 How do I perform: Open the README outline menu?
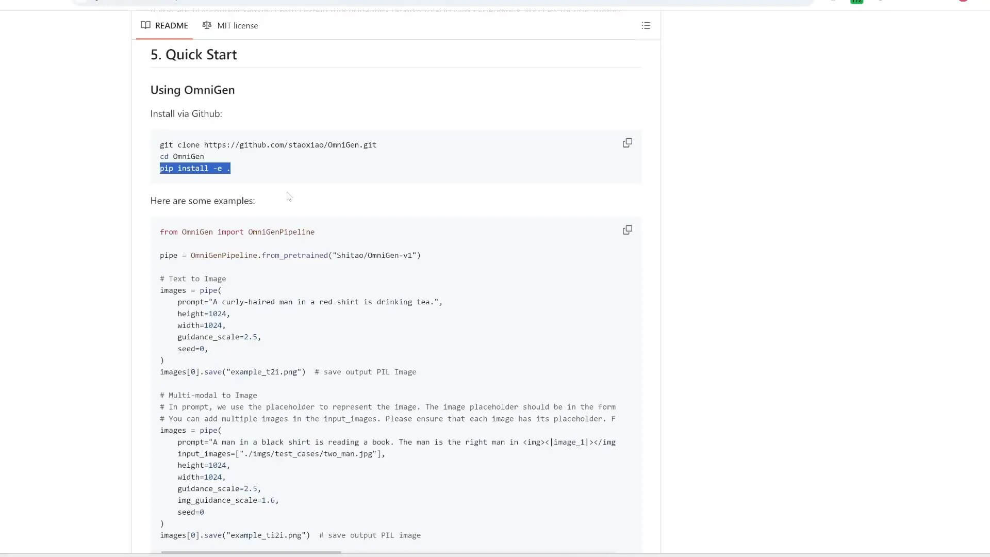point(646,25)
